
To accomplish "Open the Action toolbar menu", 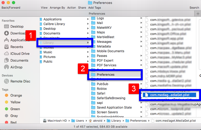I will pyautogui.click(x=72, y=8).
